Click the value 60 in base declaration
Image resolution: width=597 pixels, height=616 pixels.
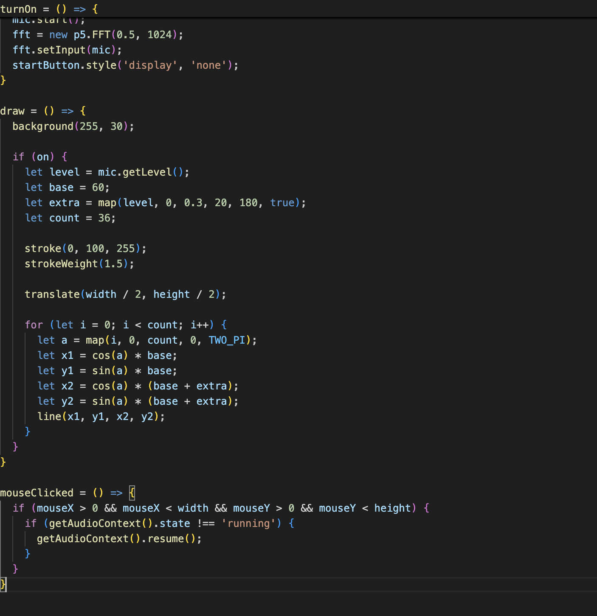[x=98, y=188]
